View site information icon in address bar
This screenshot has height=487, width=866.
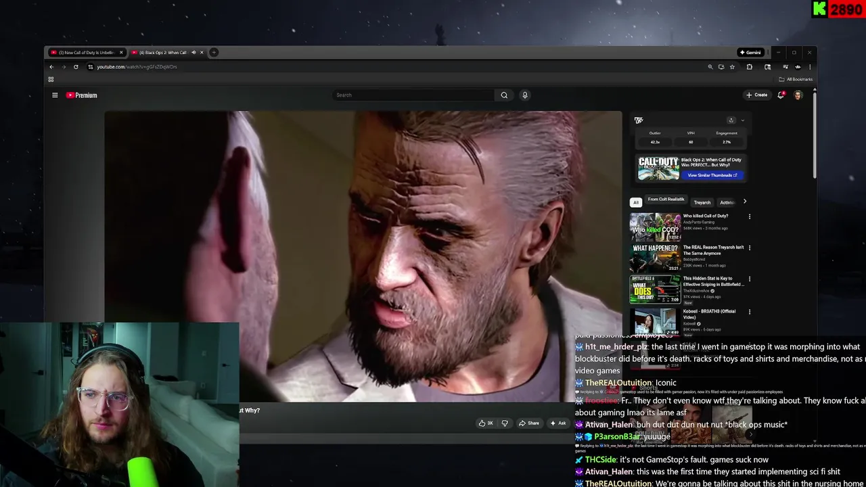click(90, 67)
